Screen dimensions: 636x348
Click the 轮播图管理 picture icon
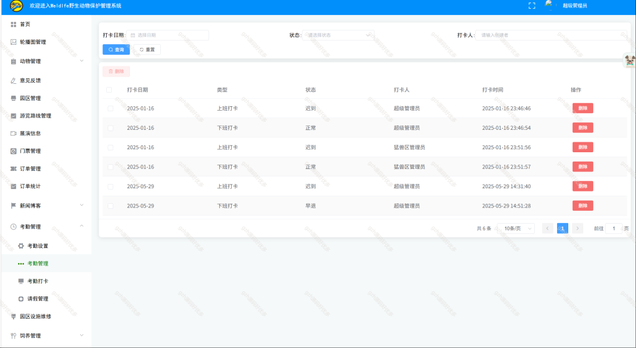coord(14,42)
